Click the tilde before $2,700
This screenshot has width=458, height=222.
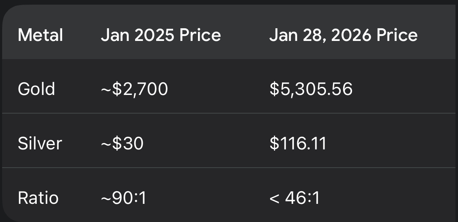[105, 89]
